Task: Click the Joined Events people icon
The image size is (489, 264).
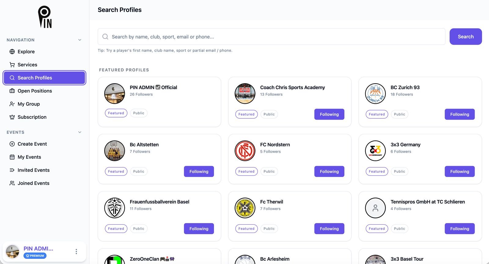Action: 12,183
